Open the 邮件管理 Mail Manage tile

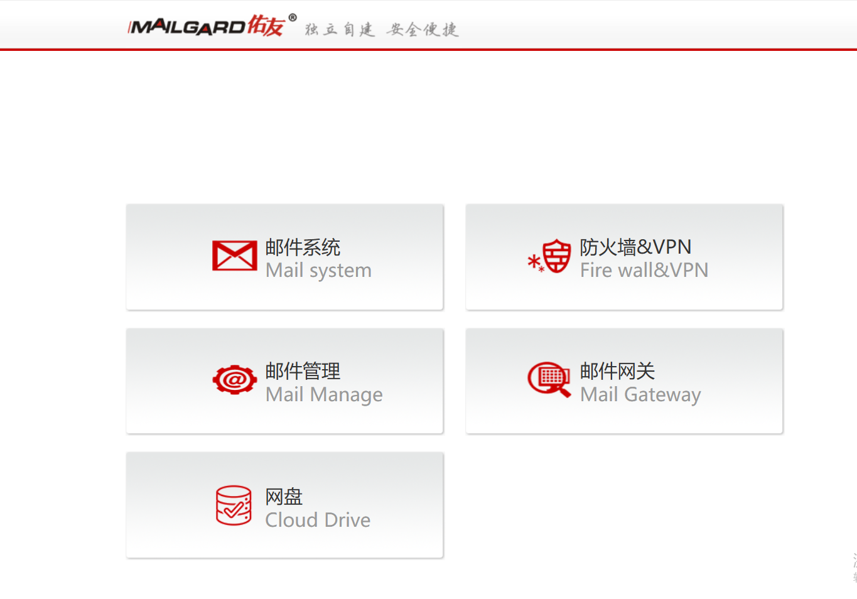tap(285, 381)
